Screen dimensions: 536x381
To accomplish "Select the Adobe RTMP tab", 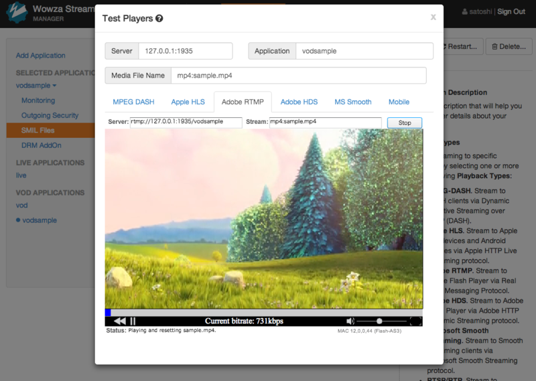I will [243, 102].
